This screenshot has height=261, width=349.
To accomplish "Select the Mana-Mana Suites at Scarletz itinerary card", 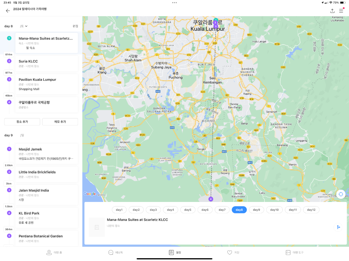I will pyautogui.click(x=47, y=43).
